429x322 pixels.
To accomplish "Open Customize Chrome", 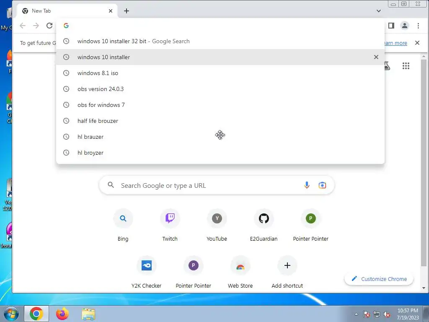I will (x=379, y=279).
